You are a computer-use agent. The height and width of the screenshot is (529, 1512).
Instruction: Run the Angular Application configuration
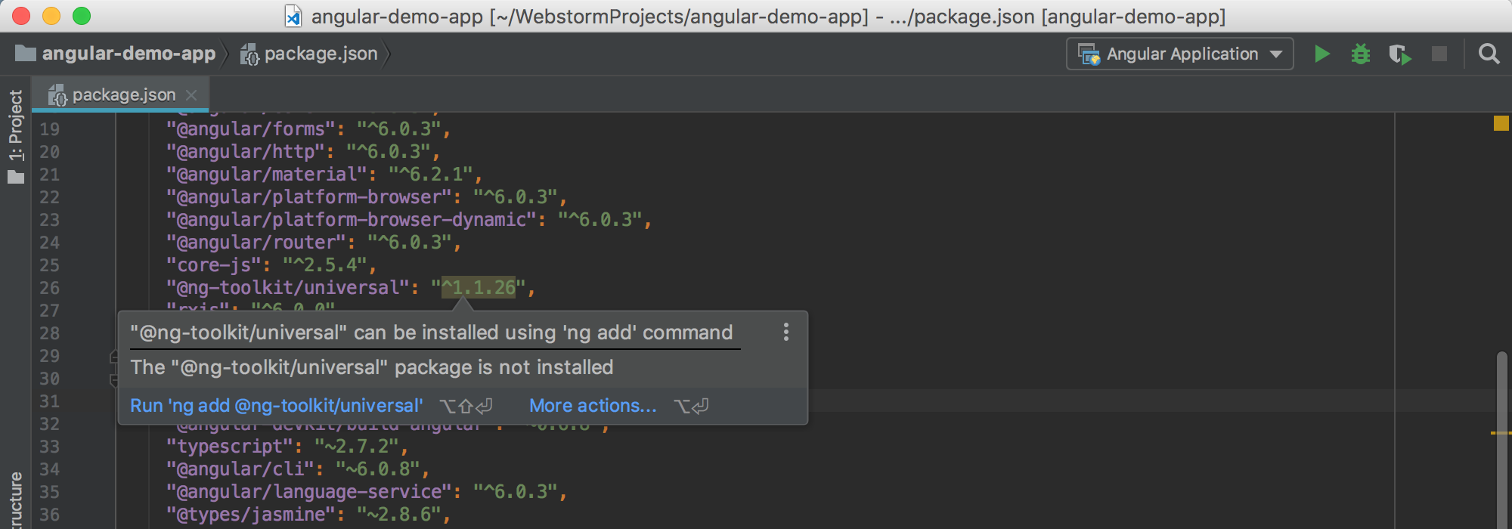[1321, 54]
